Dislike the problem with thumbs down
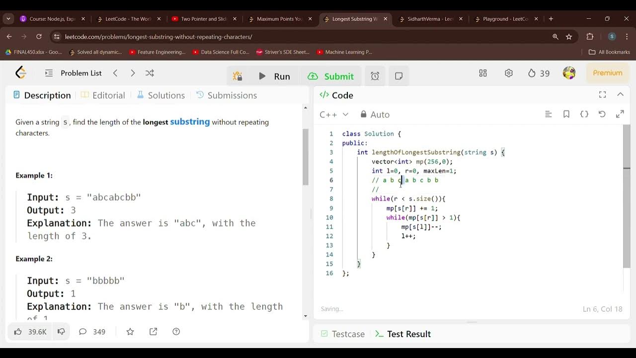The width and height of the screenshot is (636, 358). pyautogui.click(x=61, y=332)
